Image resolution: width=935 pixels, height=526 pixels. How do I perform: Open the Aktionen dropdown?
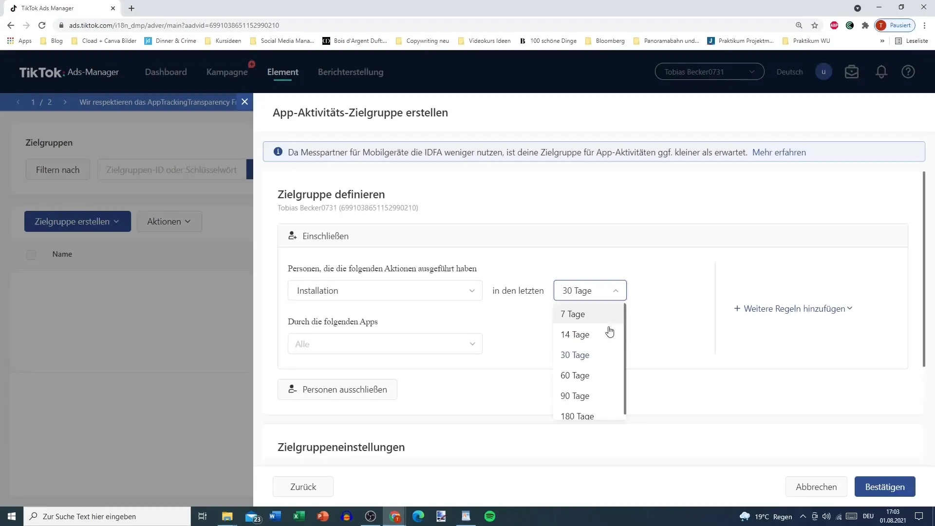[x=169, y=221]
